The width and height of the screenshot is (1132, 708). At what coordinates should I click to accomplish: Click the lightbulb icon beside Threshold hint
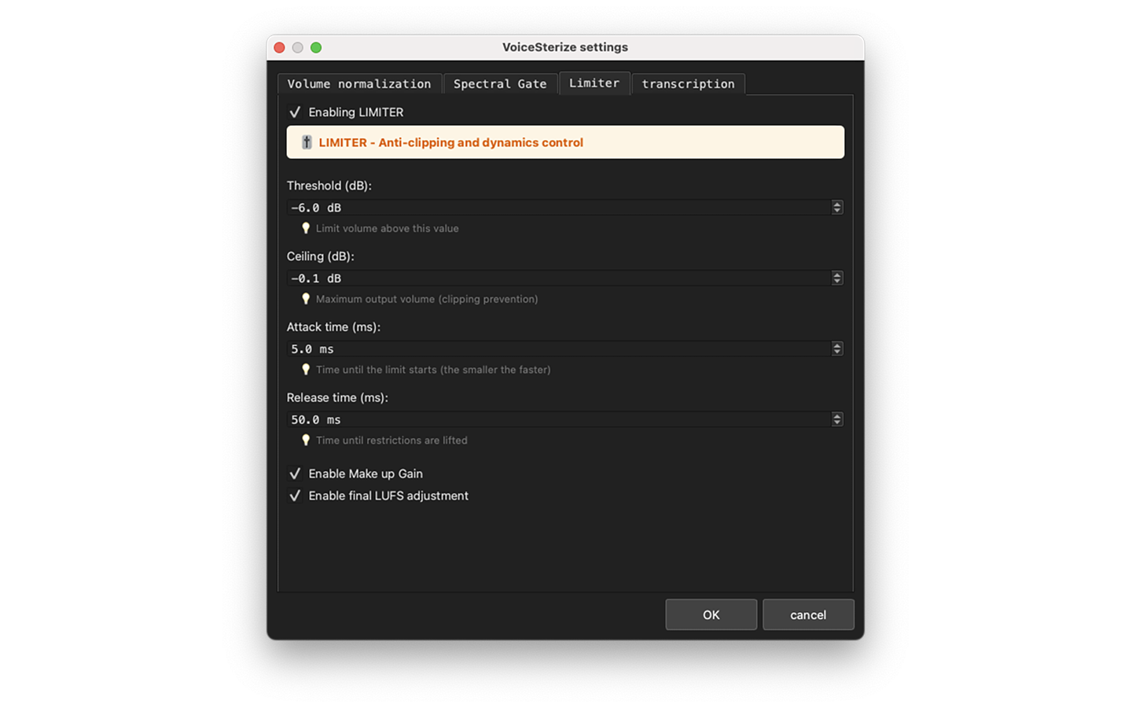[306, 227]
